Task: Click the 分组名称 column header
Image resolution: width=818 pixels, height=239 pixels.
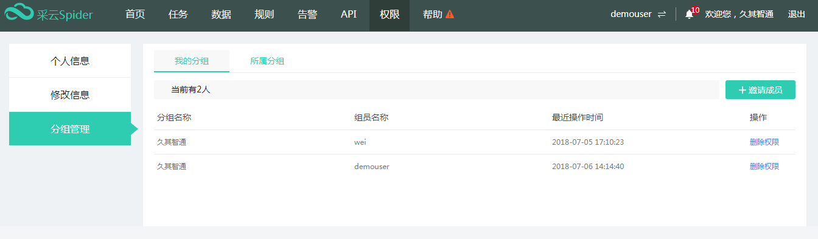Action: tap(174, 117)
